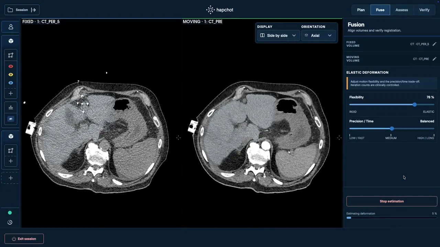This screenshot has height=247, width=440.
Task: Click the green status indicator dot
Action: pyautogui.click(x=10, y=213)
